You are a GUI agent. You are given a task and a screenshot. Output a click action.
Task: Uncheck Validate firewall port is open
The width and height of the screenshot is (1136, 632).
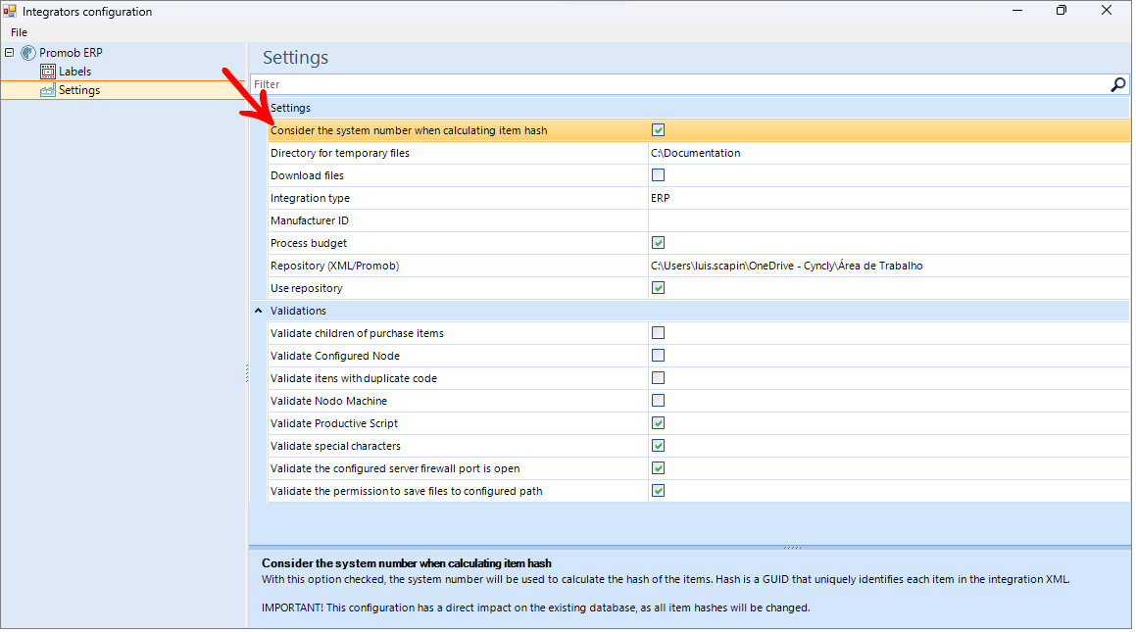coord(658,468)
